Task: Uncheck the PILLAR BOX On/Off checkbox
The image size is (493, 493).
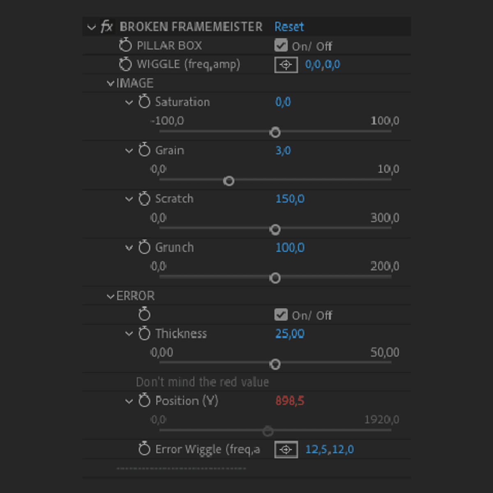Action: click(x=281, y=45)
